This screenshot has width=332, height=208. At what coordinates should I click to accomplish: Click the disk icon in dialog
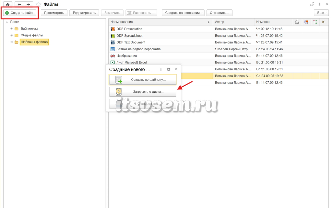pos(119,92)
